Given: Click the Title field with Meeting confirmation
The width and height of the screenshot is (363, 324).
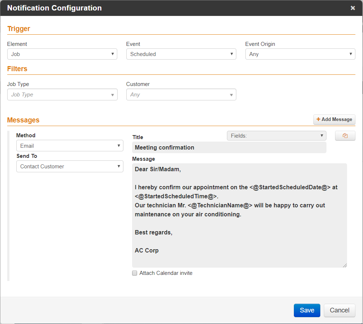Looking at the screenshot, I should [x=229, y=147].
